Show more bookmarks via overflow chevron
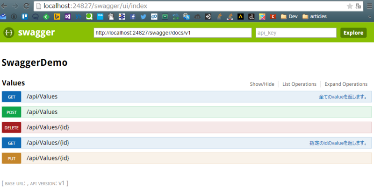The height and width of the screenshot is (194, 374). point(369,17)
